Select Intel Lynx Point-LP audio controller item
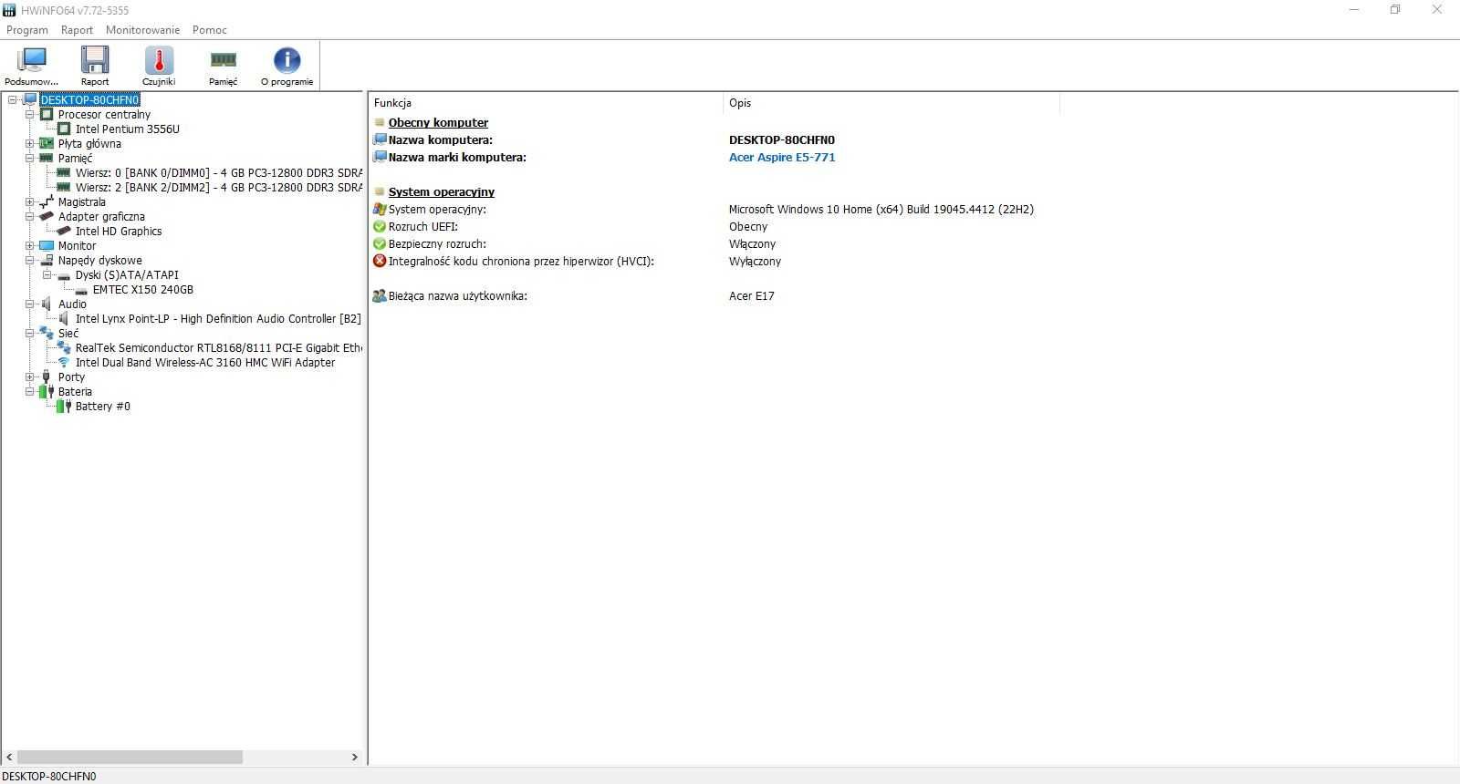This screenshot has height=784, width=1460. pyautogui.click(x=218, y=319)
